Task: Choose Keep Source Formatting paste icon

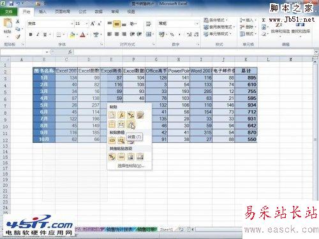Action: click(x=140, y=115)
